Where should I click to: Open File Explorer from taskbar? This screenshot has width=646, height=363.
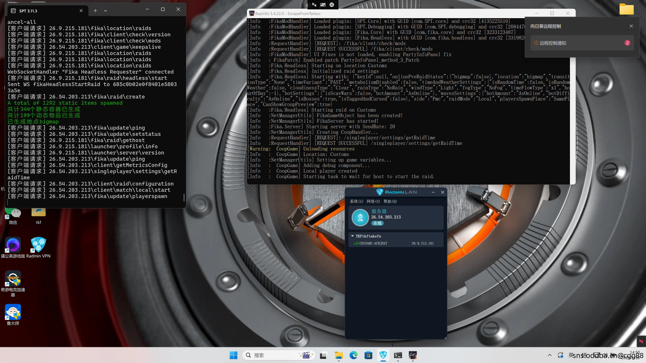(x=338, y=355)
